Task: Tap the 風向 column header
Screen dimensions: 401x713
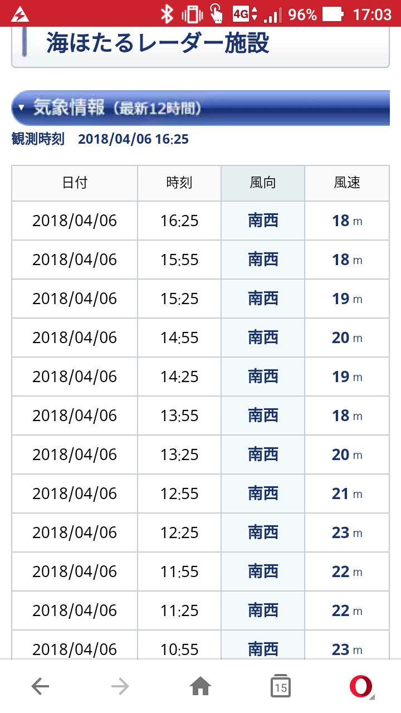Action: pos(263,183)
